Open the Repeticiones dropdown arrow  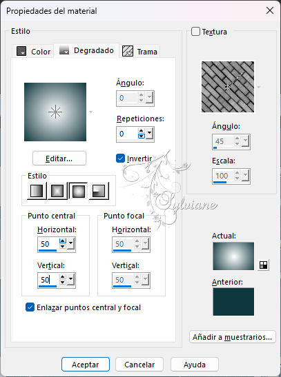[150, 133]
